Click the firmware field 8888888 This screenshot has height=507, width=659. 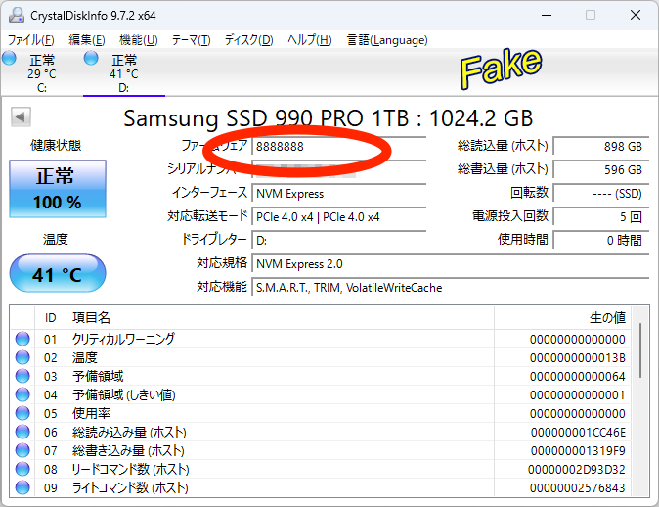pos(338,147)
